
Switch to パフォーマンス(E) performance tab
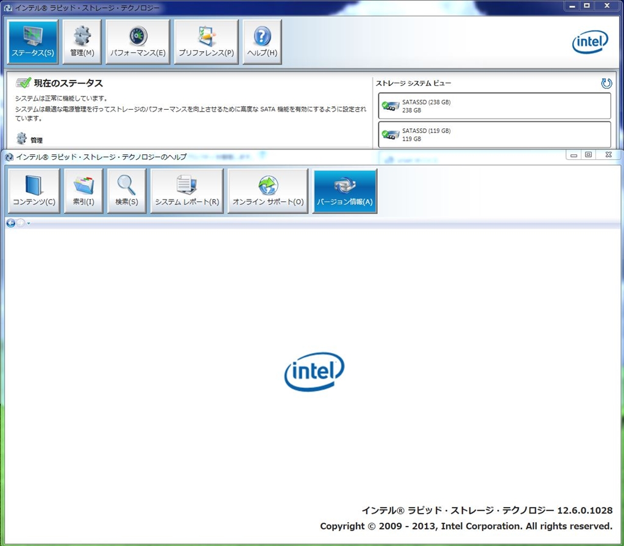tap(138, 41)
